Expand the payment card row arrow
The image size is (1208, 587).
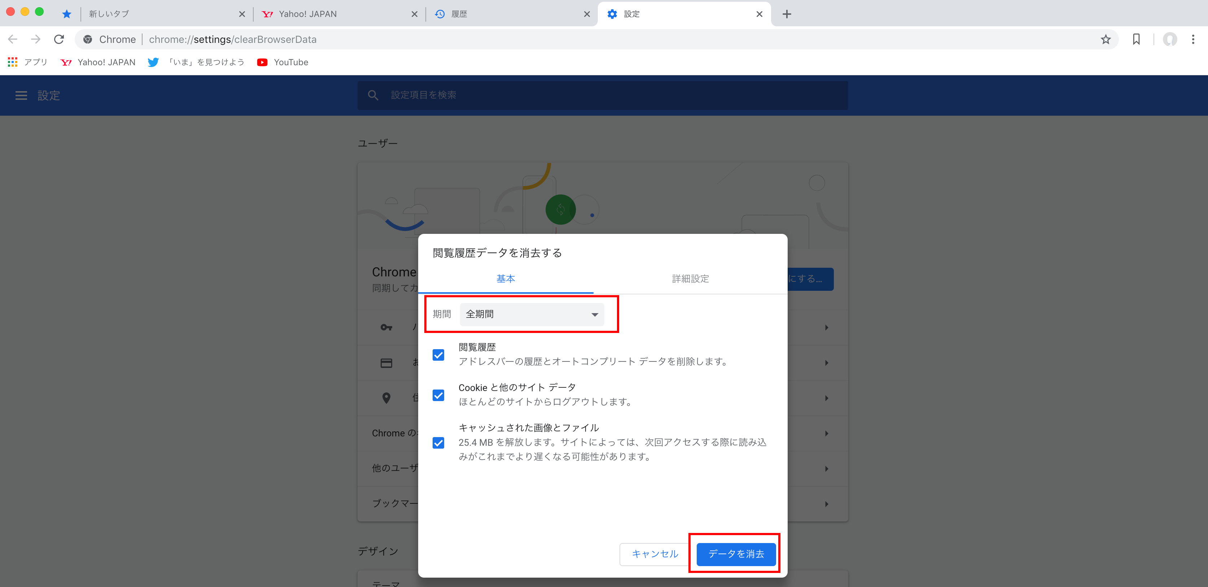(x=826, y=363)
